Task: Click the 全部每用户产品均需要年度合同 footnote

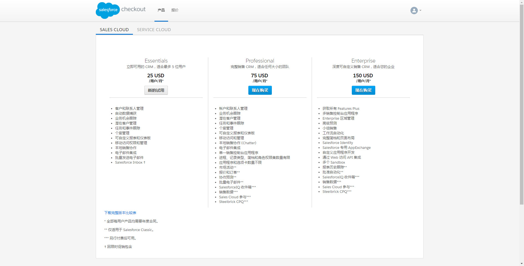Action: click(131, 221)
